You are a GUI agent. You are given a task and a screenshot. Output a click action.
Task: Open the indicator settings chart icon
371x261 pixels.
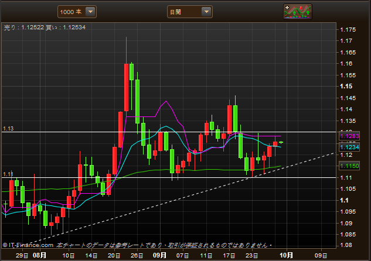298,12
